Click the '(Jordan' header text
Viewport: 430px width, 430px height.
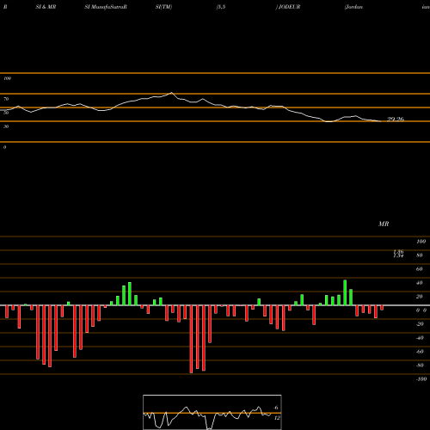[353, 7]
